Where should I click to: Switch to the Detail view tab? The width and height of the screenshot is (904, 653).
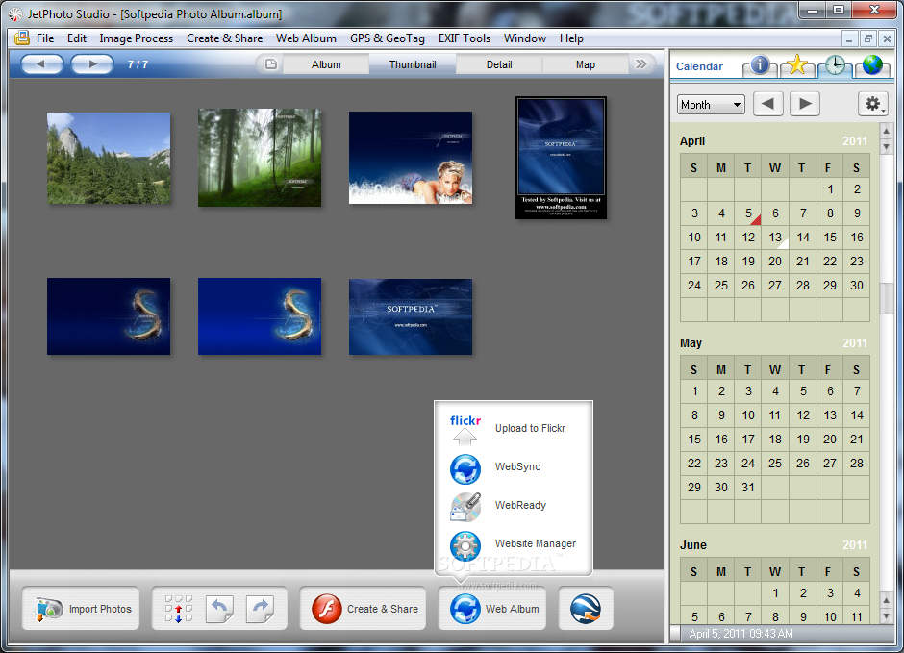(499, 64)
